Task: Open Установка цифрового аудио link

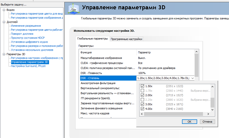Action: (x=29, y=42)
